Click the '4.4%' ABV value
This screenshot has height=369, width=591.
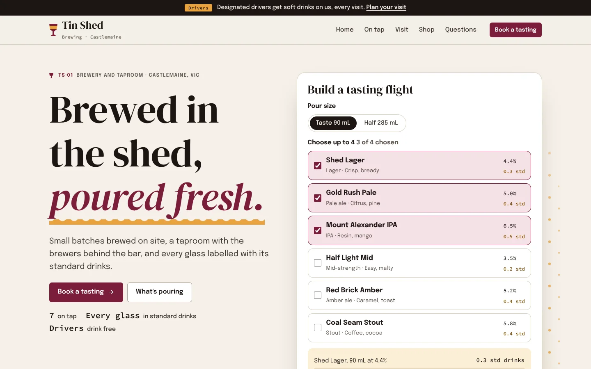point(510,161)
